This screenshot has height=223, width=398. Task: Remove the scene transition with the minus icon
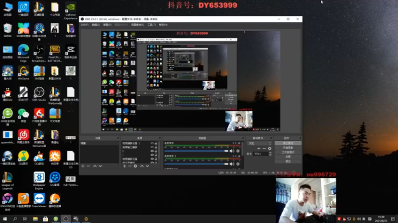(264, 148)
